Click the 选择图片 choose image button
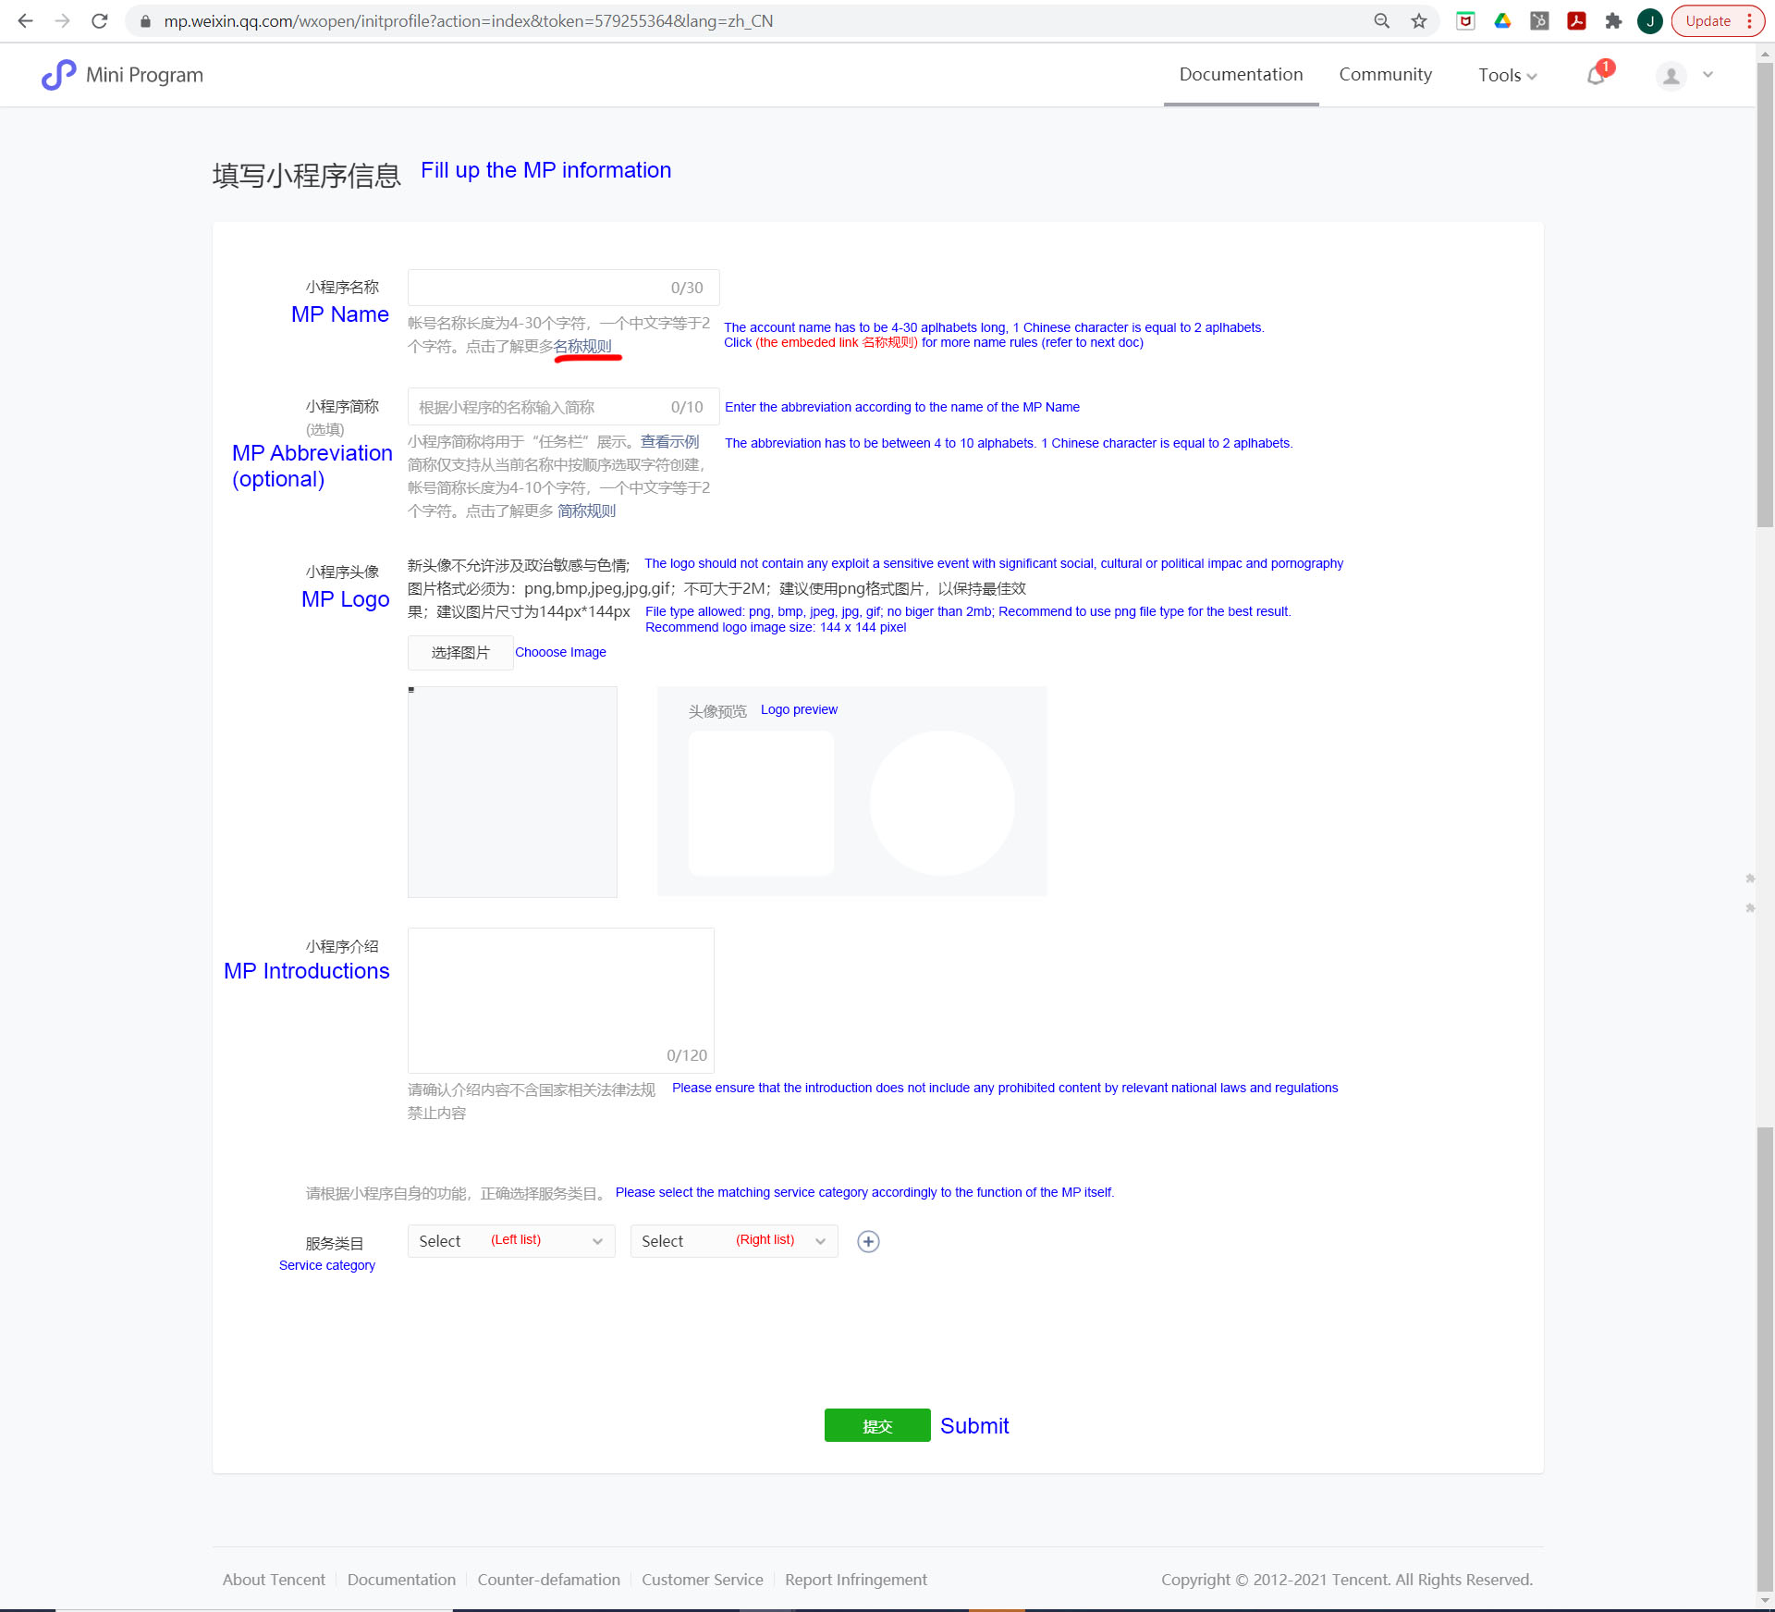The width and height of the screenshot is (1775, 1612). [460, 653]
